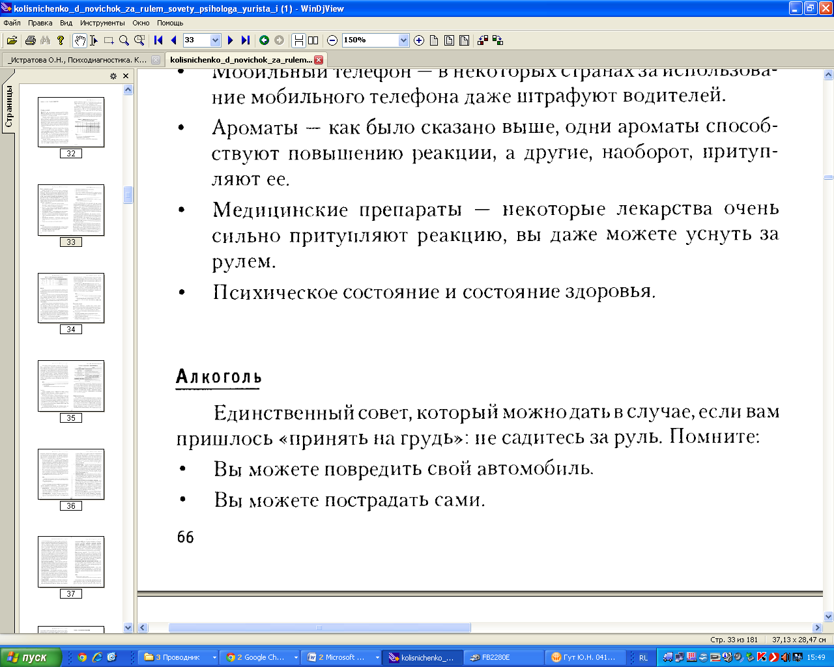Click the green Back navigation arrow
Image resolution: width=834 pixels, height=667 pixels.
click(x=264, y=40)
